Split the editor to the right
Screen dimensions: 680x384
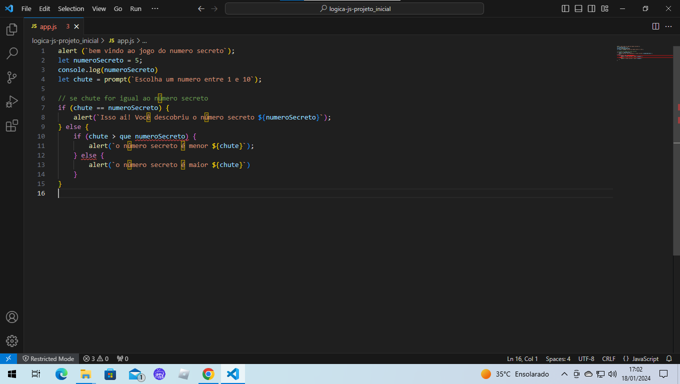tap(655, 26)
